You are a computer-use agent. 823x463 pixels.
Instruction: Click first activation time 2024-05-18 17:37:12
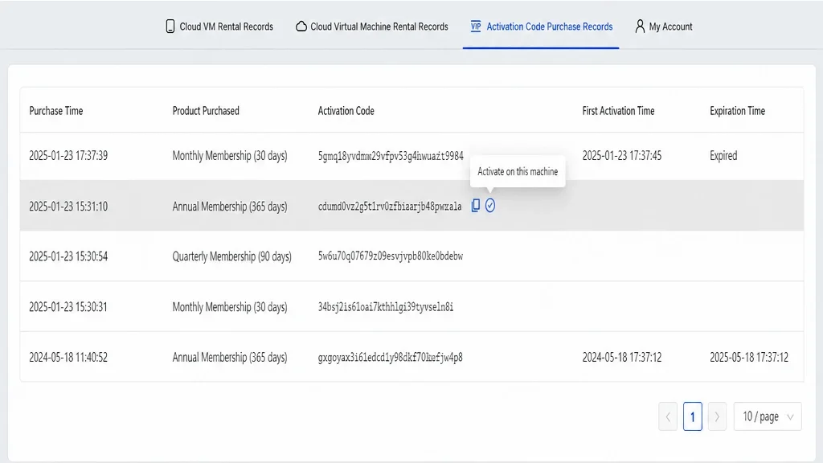tap(622, 358)
